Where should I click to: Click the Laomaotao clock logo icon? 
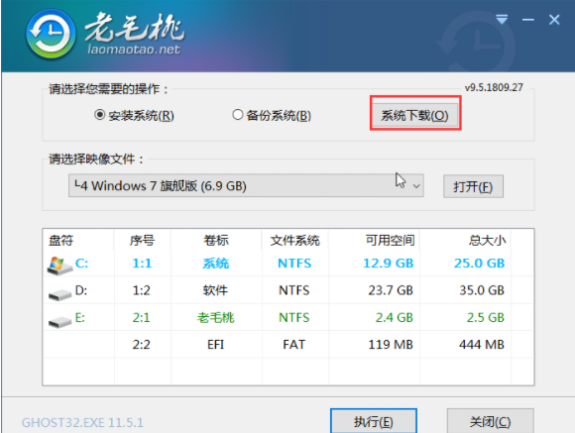(51, 35)
